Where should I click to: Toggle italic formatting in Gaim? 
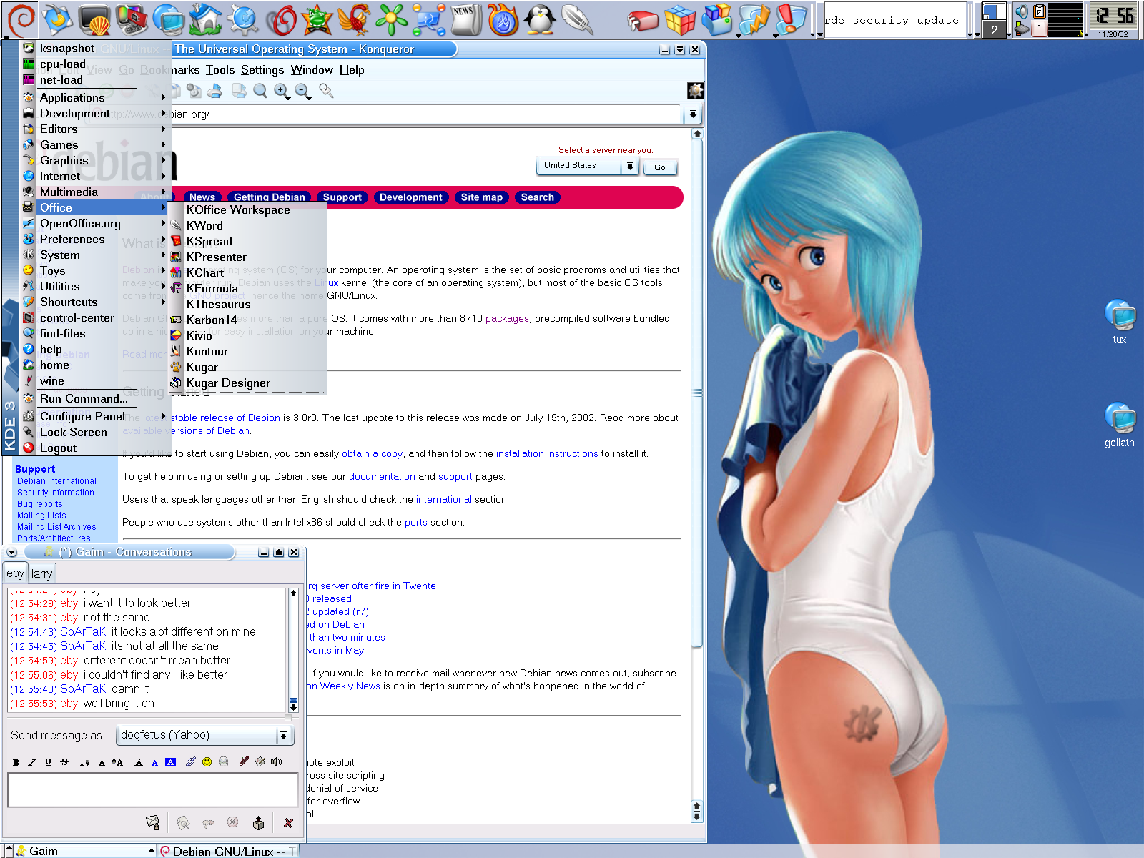32,762
